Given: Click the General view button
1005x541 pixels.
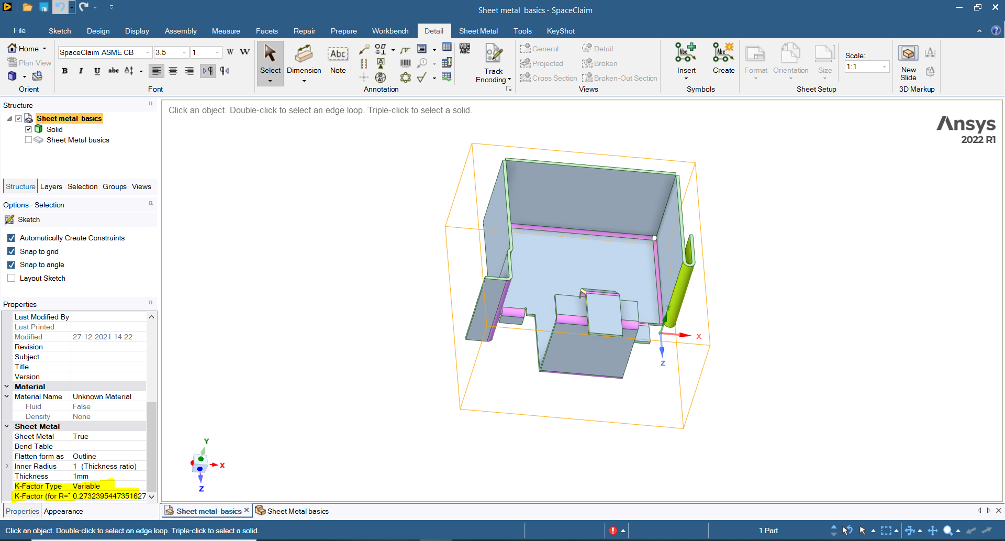Looking at the screenshot, I should [540, 49].
